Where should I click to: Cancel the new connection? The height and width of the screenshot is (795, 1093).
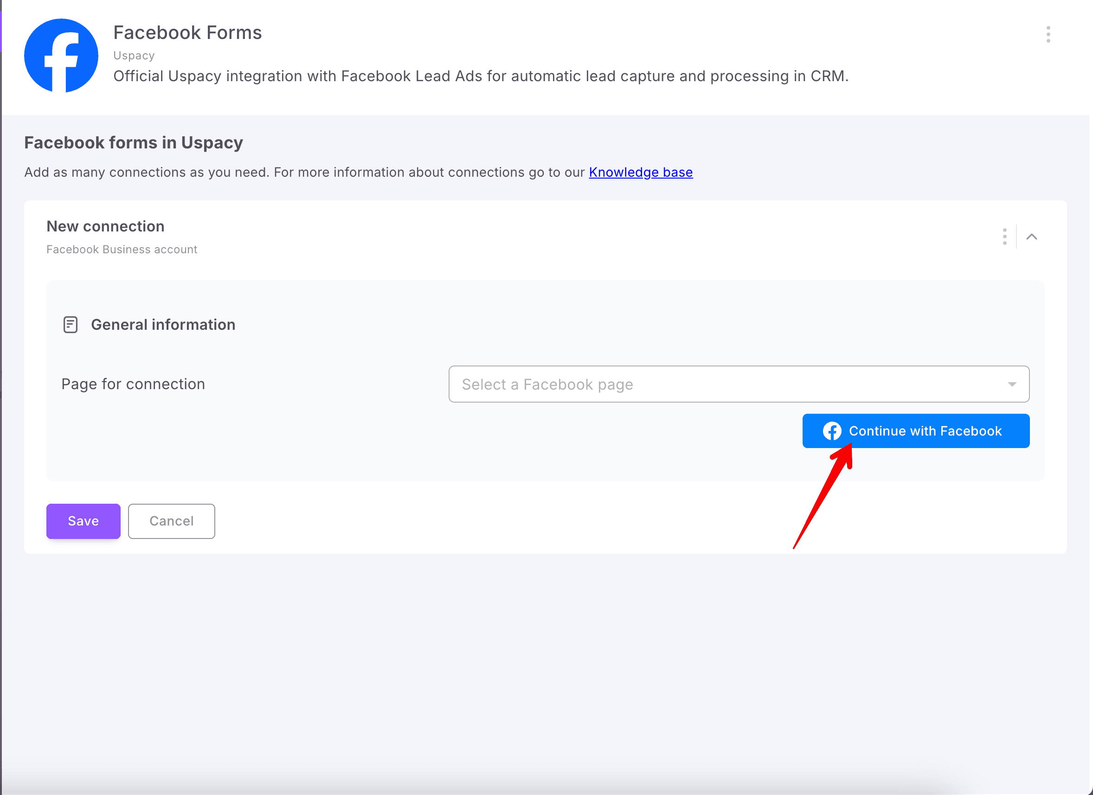(x=172, y=521)
